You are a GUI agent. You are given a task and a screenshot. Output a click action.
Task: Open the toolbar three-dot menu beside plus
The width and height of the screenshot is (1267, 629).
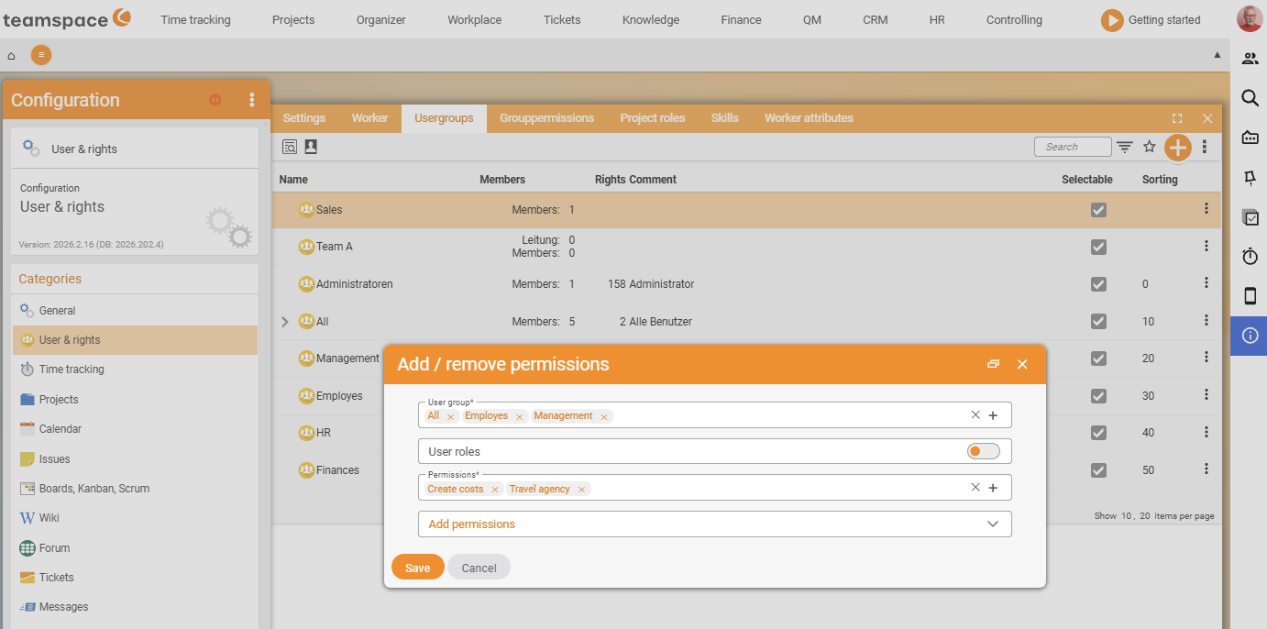click(x=1205, y=147)
